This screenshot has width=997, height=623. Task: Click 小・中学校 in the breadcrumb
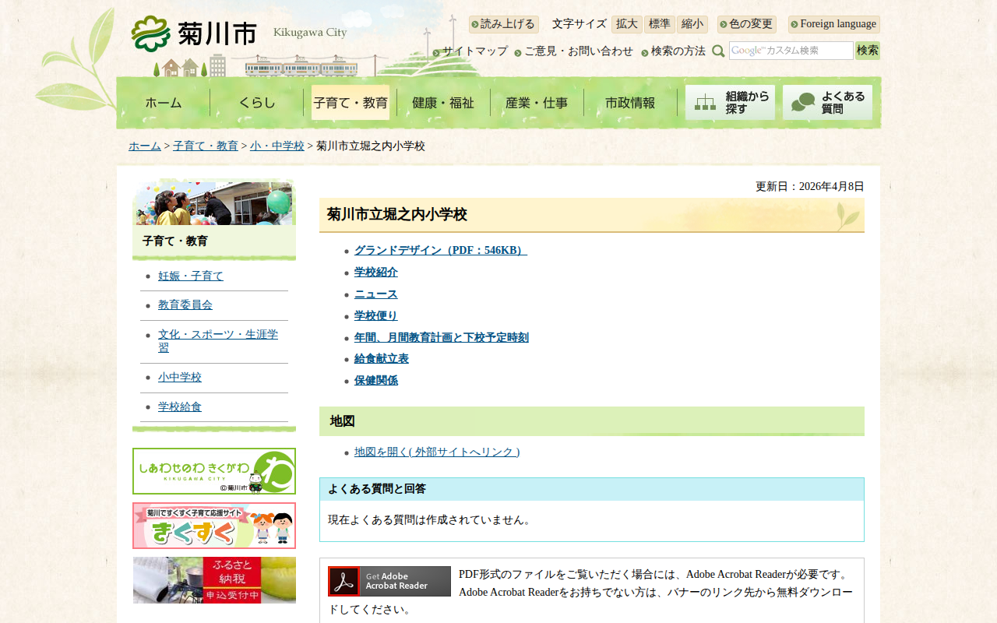(277, 146)
